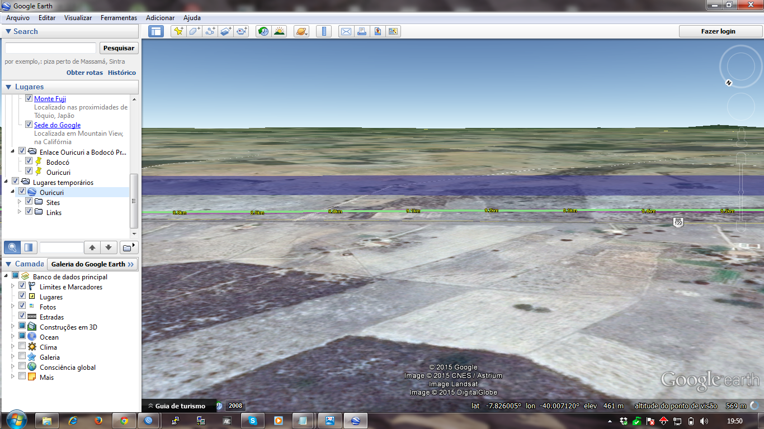The image size is (764, 429).
Task: Click the view in Google Maps icon
Action: pos(393,31)
